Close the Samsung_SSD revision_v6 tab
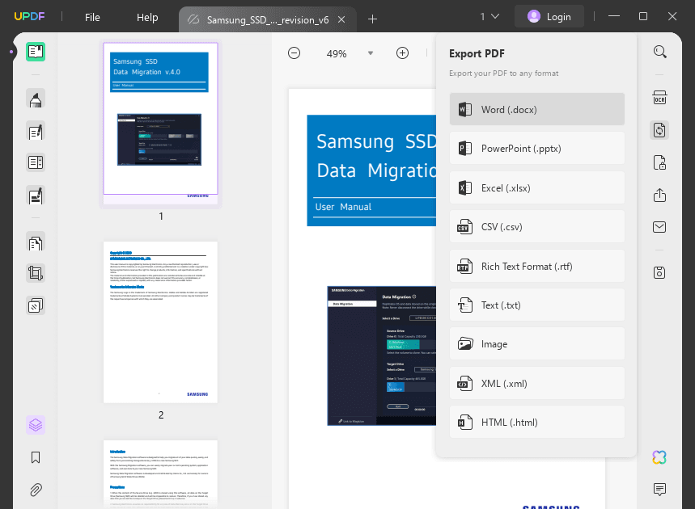This screenshot has width=695, height=509. 341,19
